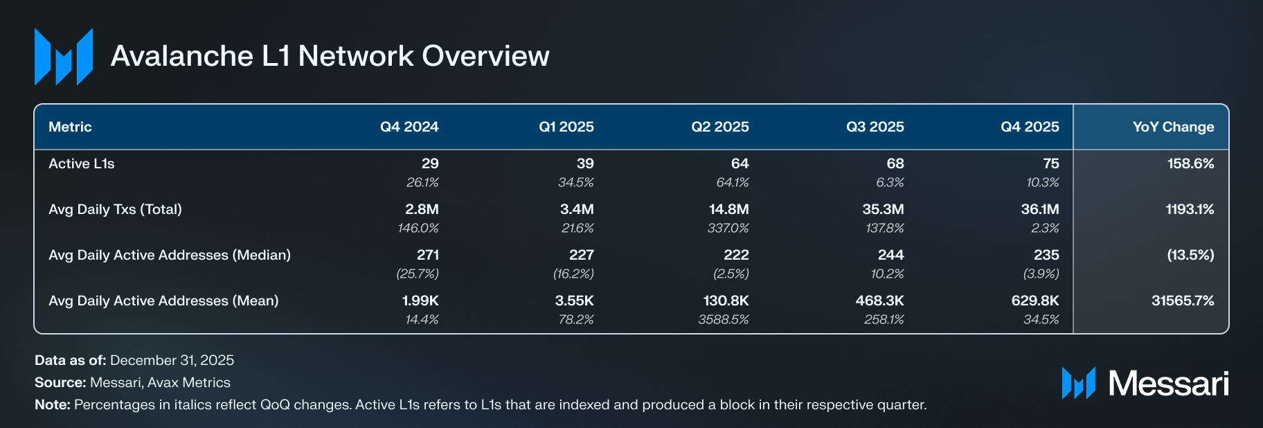
Task: Click the 'Q2 2025' column header
Action: (x=720, y=127)
